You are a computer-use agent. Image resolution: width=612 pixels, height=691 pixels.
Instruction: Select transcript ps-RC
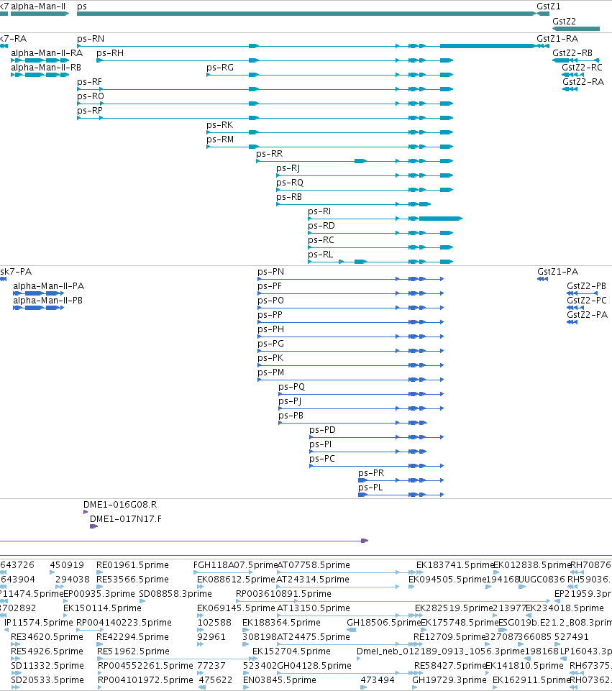coord(321,240)
